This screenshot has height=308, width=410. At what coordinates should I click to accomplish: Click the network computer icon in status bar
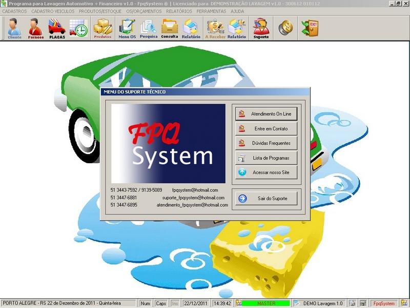(363, 303)
